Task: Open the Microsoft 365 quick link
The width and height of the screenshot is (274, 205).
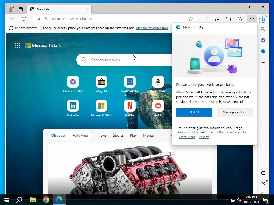Action: click(x=73, y=84)
